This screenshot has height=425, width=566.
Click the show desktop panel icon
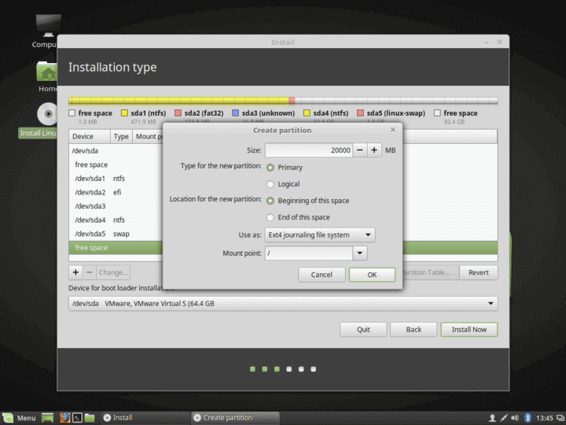[x=47, y=417]
